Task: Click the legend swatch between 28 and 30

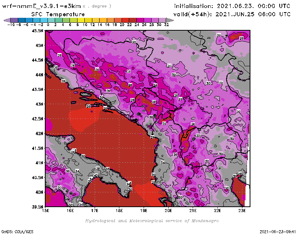Action: tap(155, 20)
